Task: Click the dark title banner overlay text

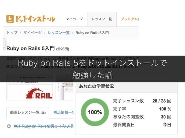Action: point(92,69)
